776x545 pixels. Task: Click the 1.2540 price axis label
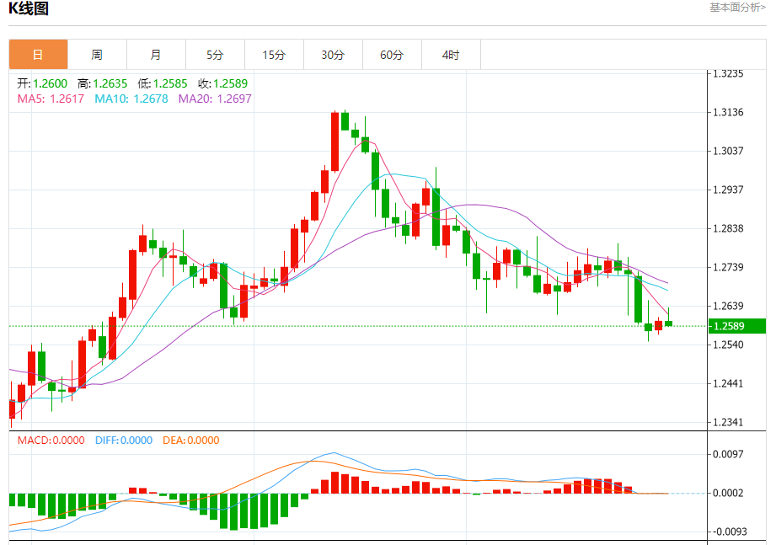point(728,345)
